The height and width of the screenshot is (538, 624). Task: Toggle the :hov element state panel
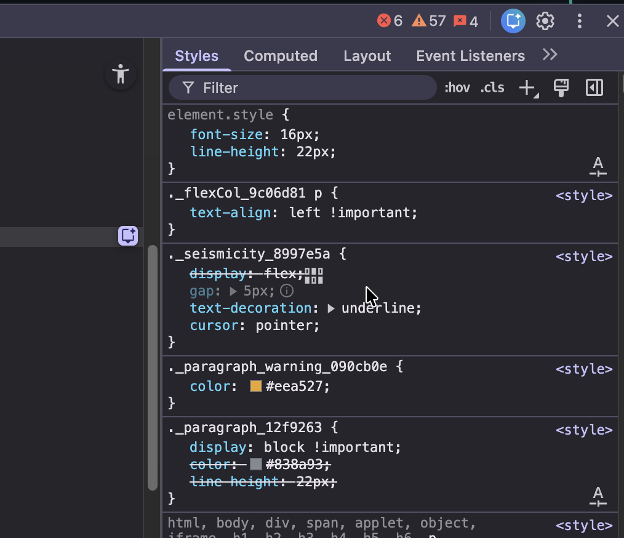457,88
